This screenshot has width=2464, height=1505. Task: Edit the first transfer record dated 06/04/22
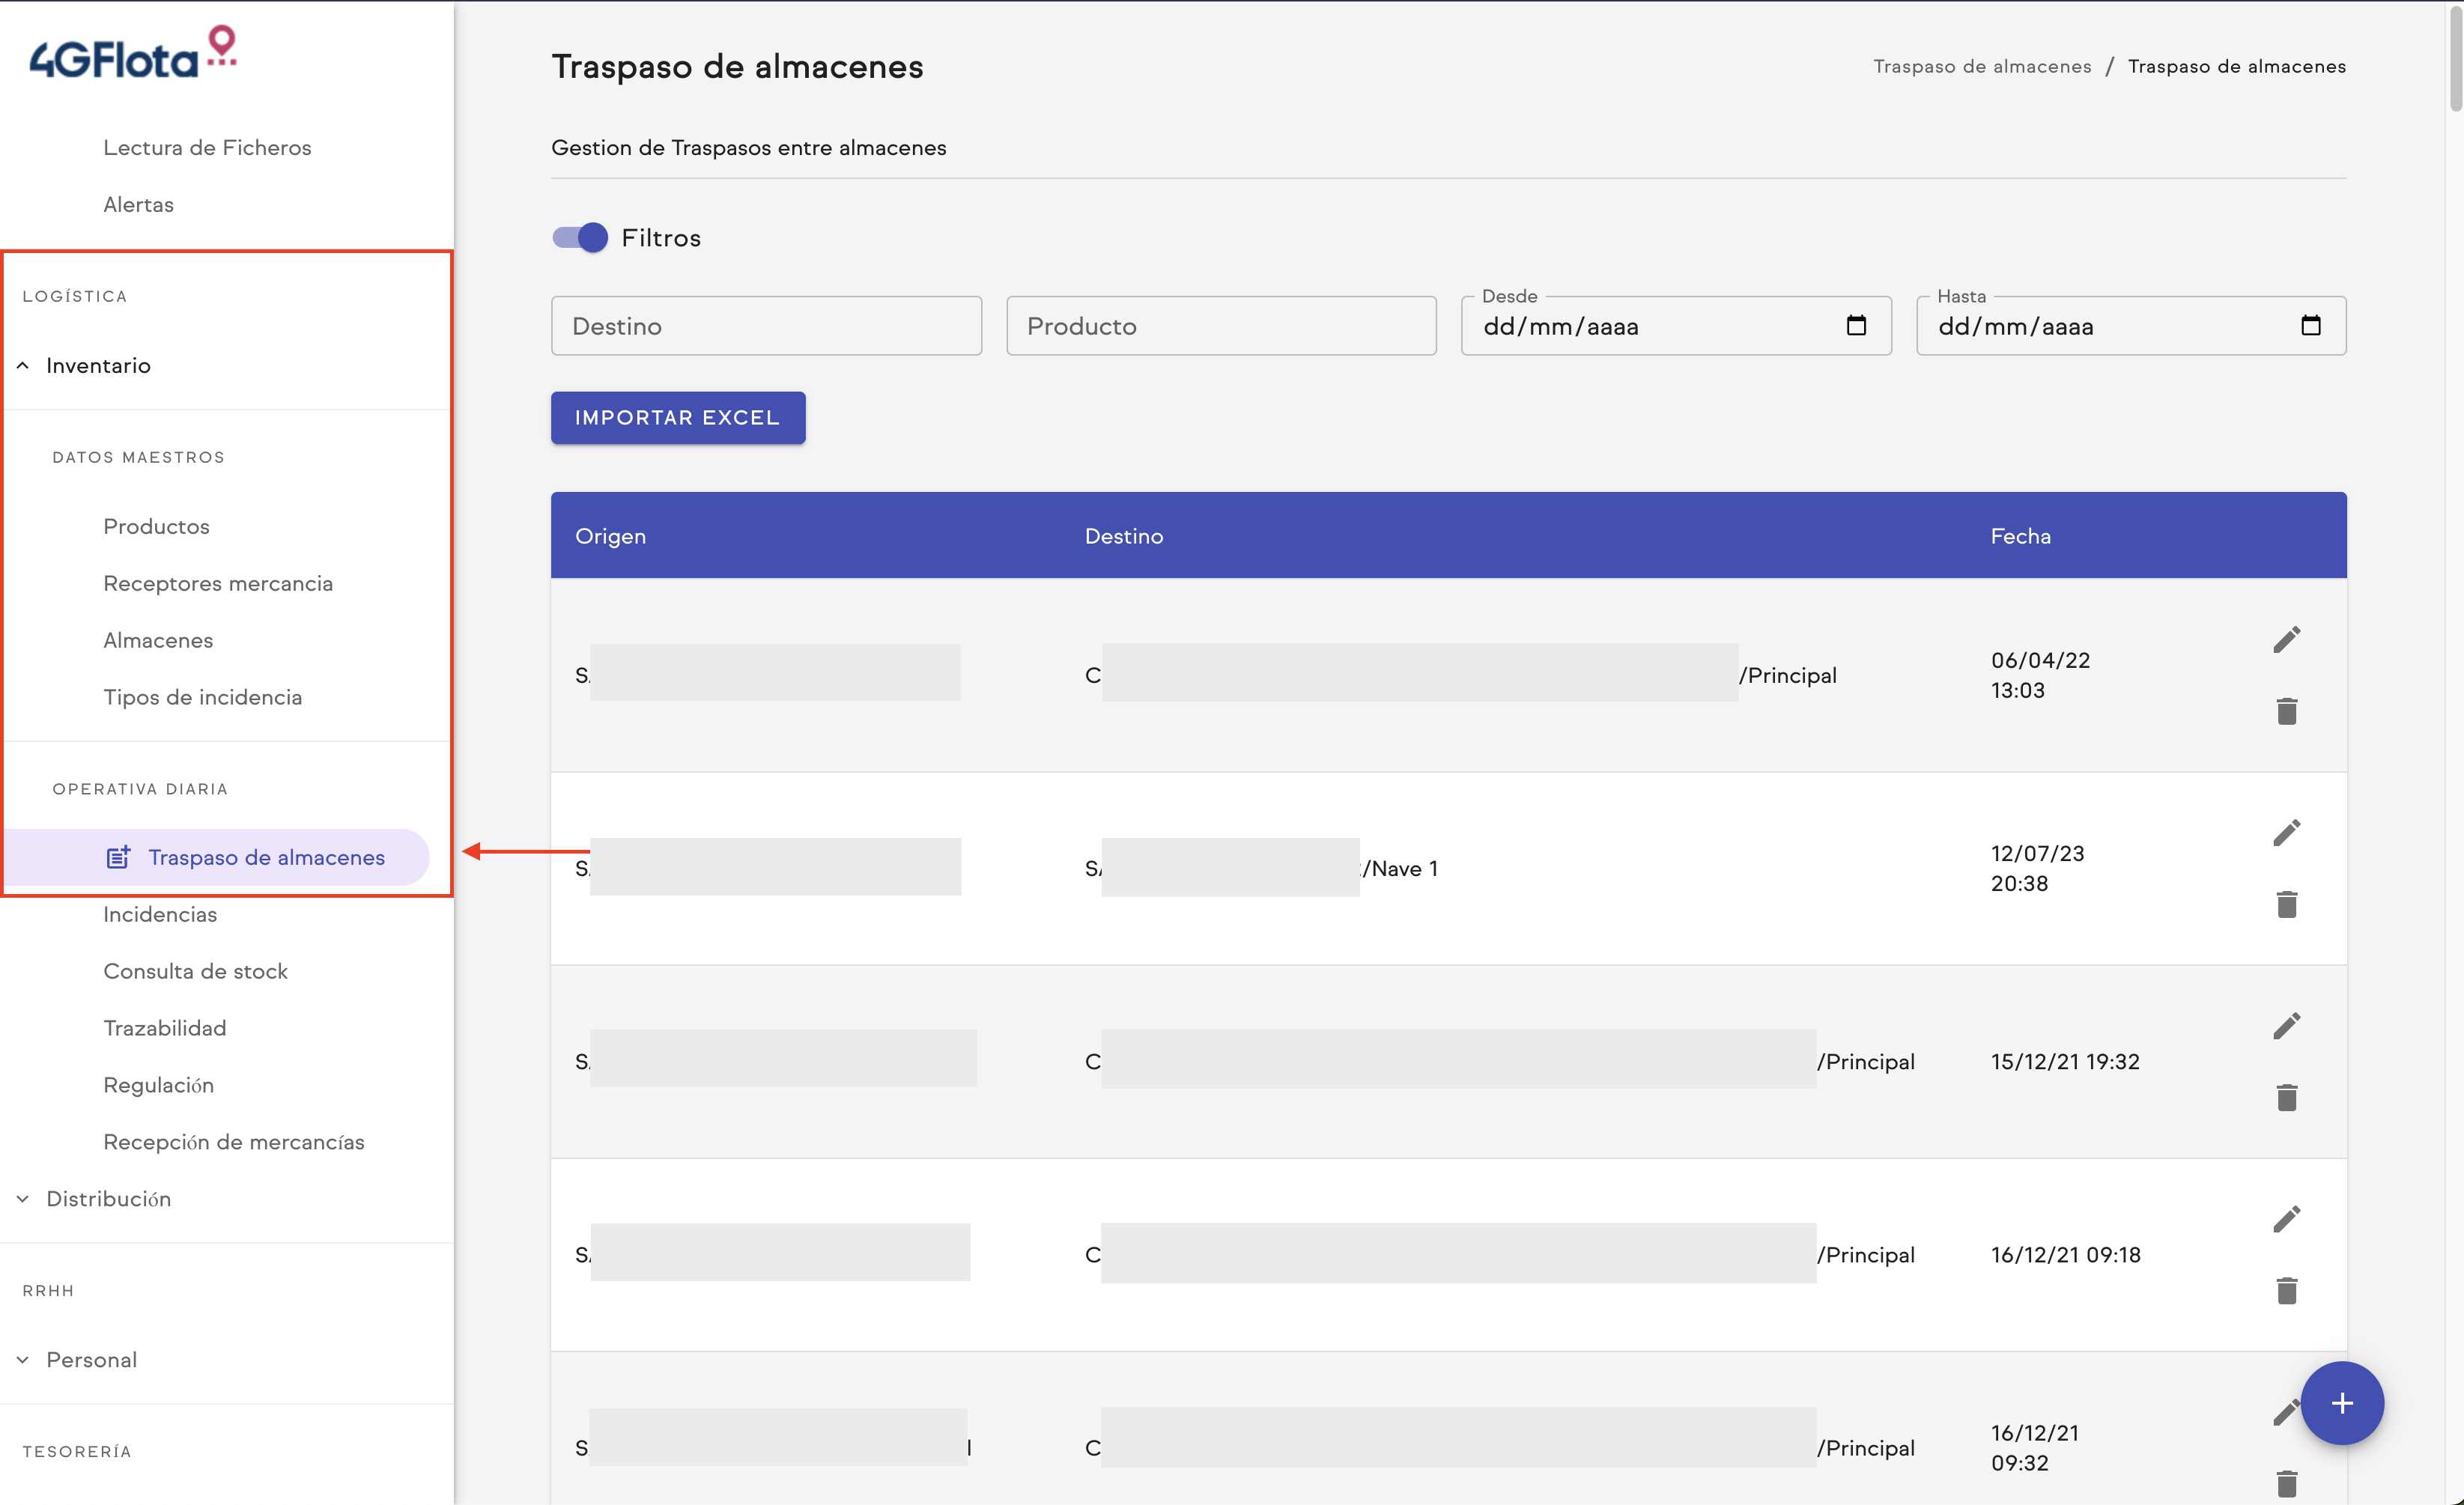2289,639
